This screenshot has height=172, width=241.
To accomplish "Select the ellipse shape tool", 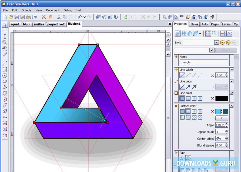I will click(x=5, y=81).
